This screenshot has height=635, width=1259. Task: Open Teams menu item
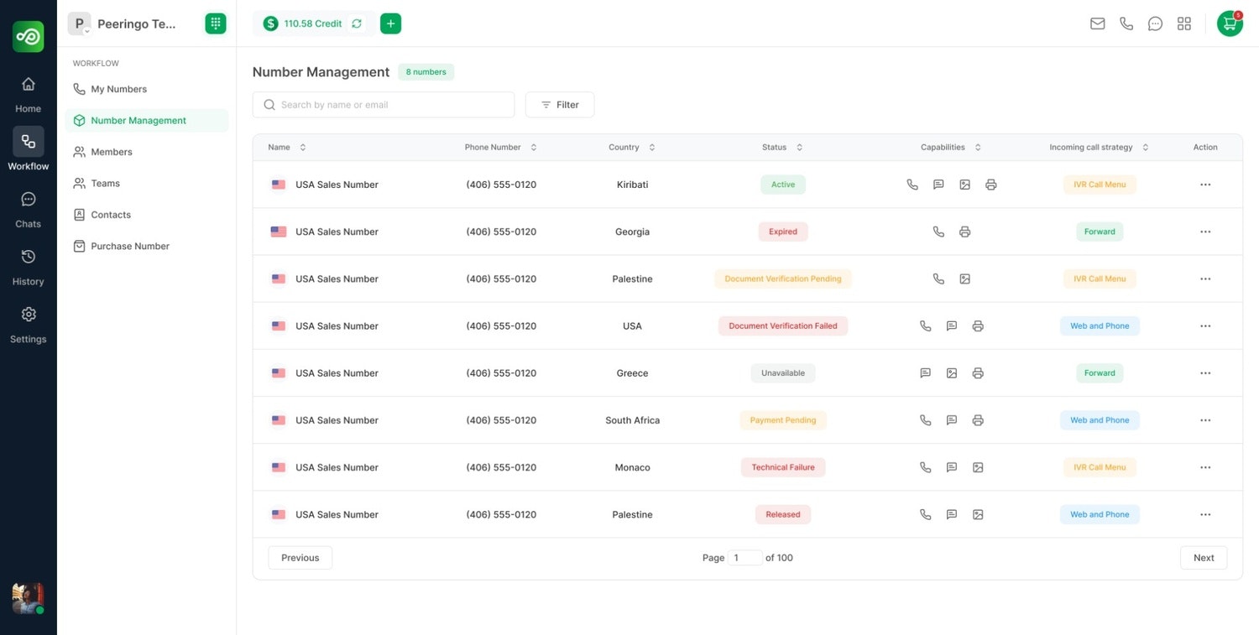coord(147,183)
